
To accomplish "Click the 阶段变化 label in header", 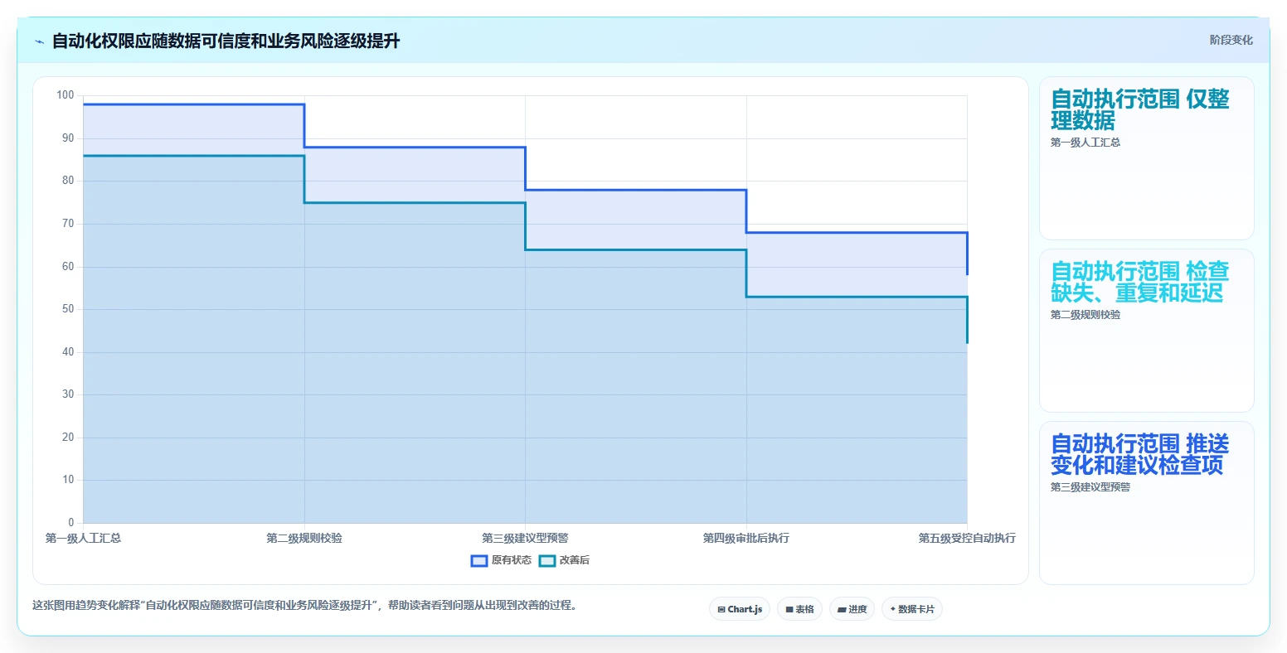I will (1231, 40).
